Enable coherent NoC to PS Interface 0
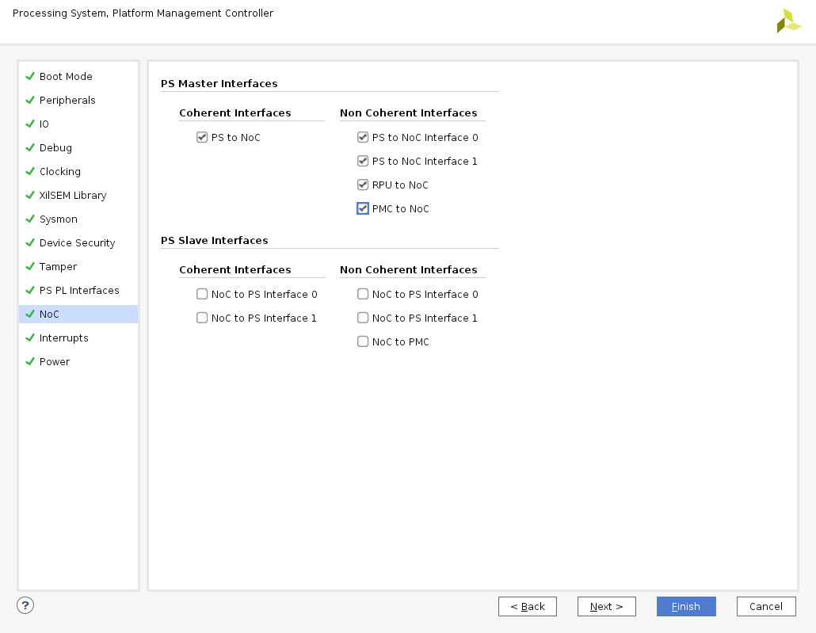The width and height of the screenshot is (816, 633). coord(202,295)
